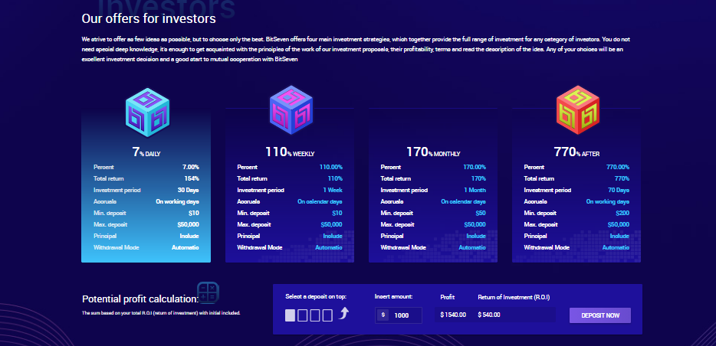This screenshot has width=716, height=346.
Task: Choose the 110% WEEKLY plan card heading
Action: (x=290, y=152)
